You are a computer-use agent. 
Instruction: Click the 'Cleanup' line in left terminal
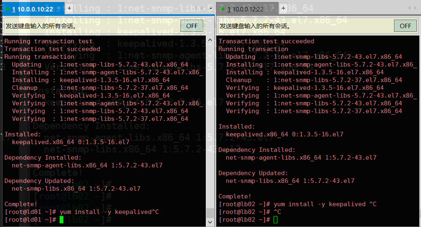click(x=100, y=88)
